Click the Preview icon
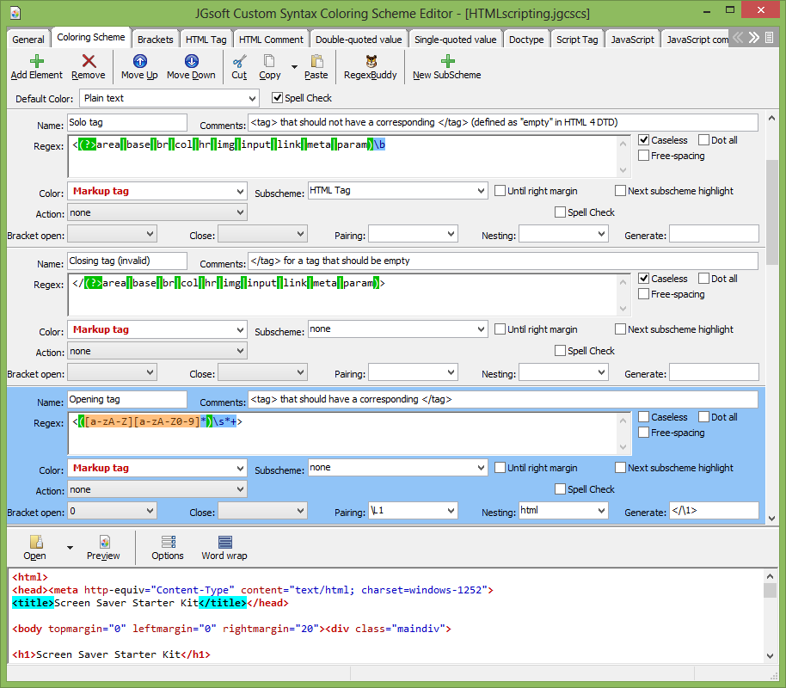The height and width of the screenshot is (688, 786). (103, 548)
